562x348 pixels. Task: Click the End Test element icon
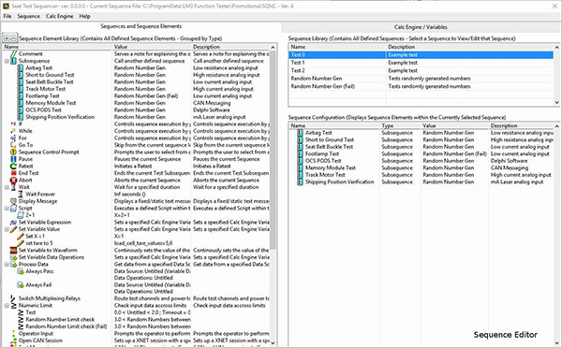click(x=13, y=173)
